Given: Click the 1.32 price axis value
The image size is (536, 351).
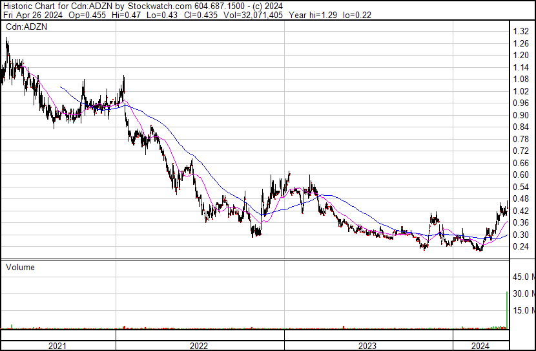Looking at the screenshot, I should [x=521, y=32].
